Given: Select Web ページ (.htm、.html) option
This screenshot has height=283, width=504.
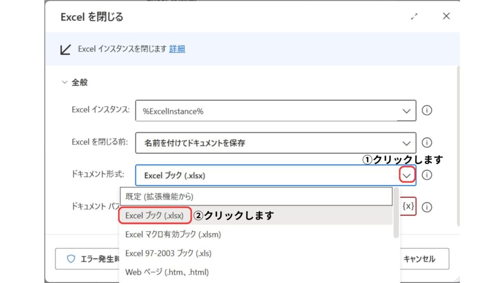Looking at the screenshot, I should click(256, 272).
